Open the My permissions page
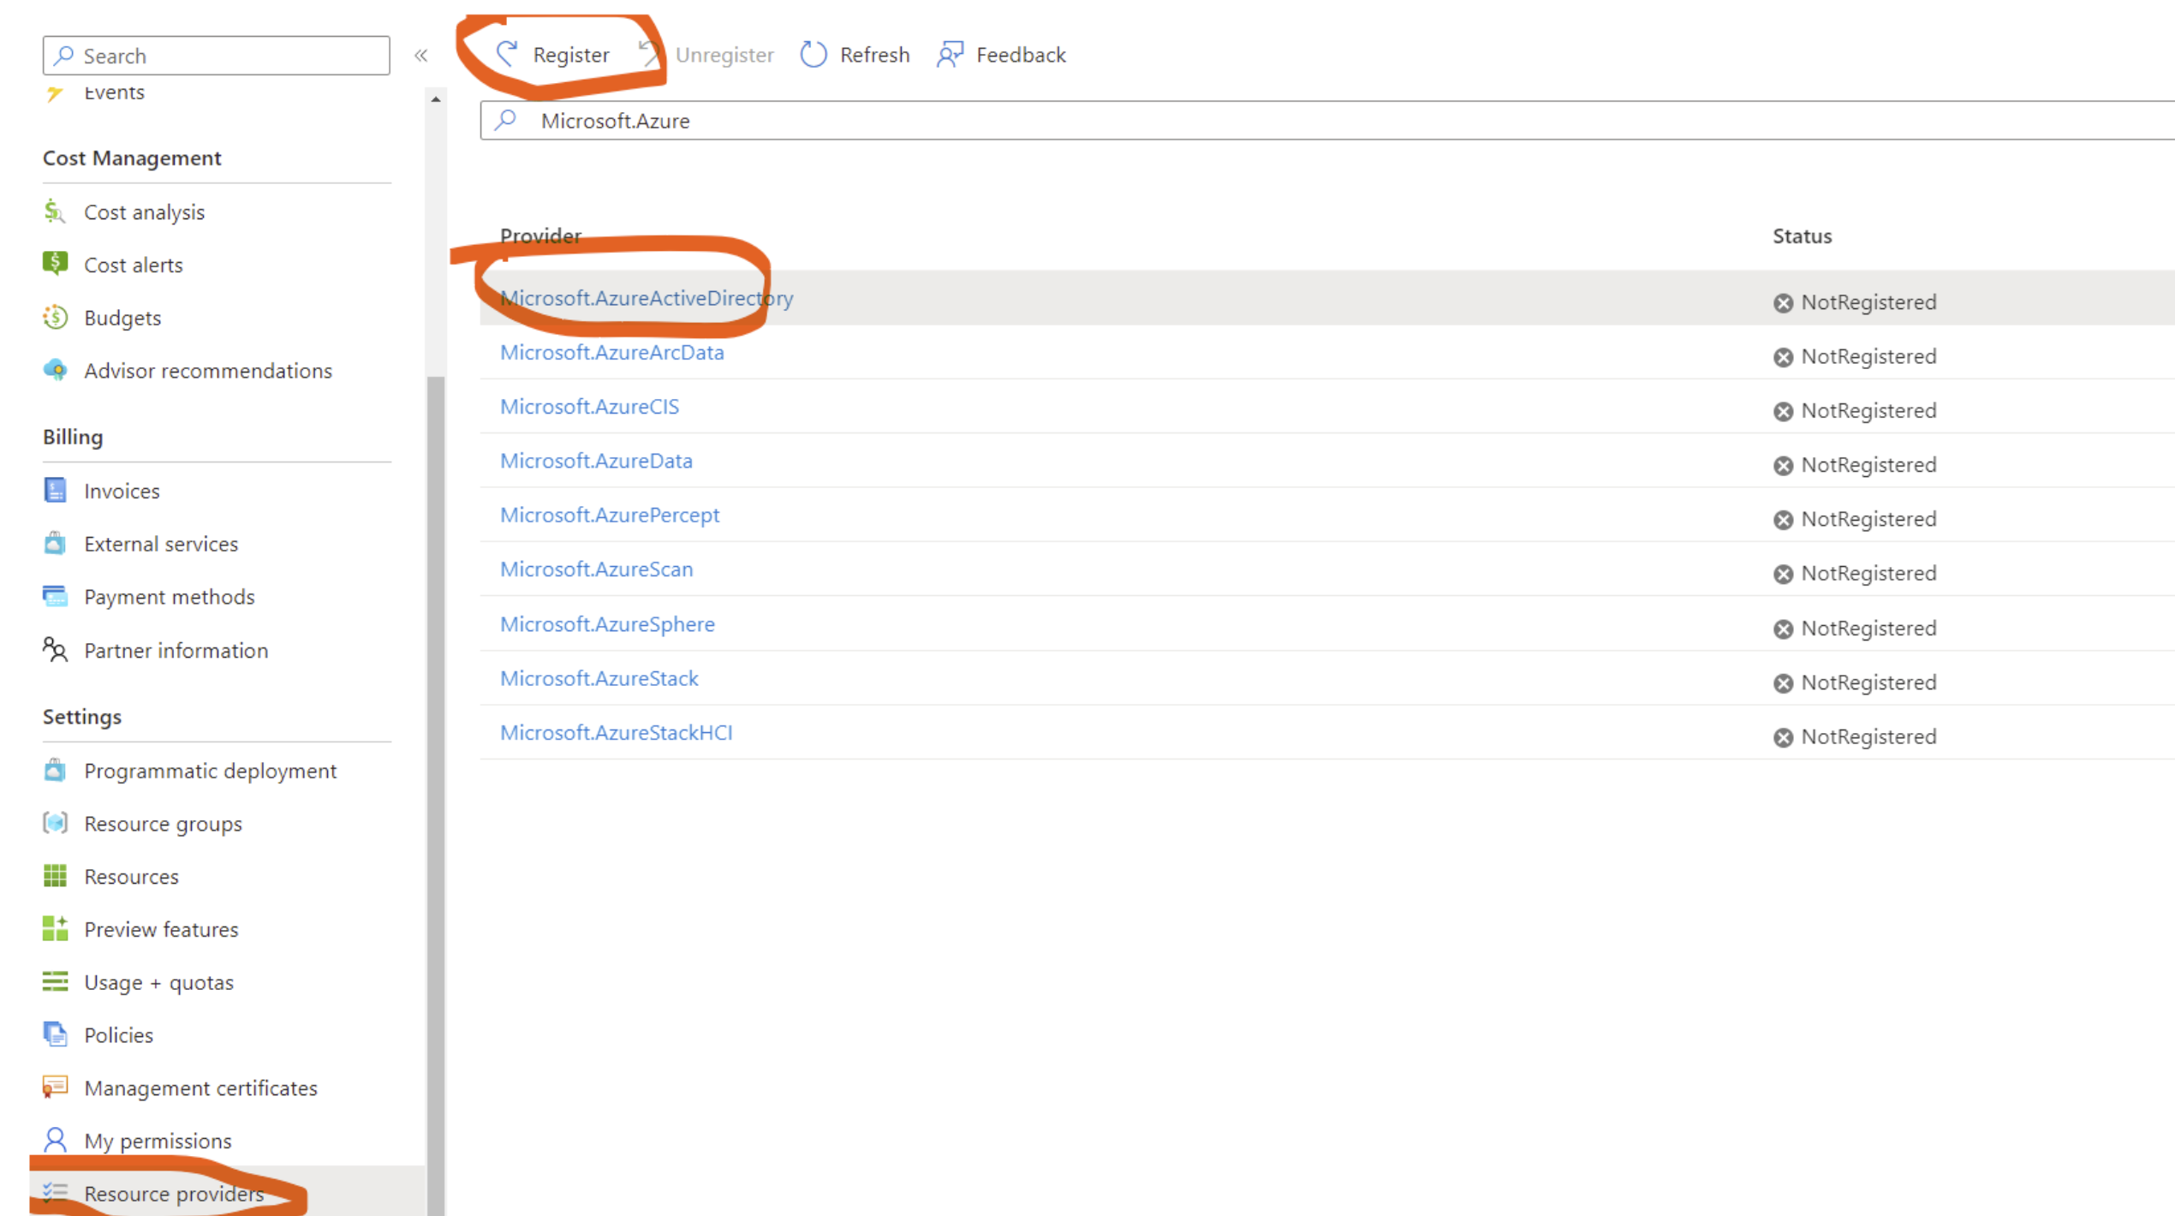 [x=158, y=1141]
